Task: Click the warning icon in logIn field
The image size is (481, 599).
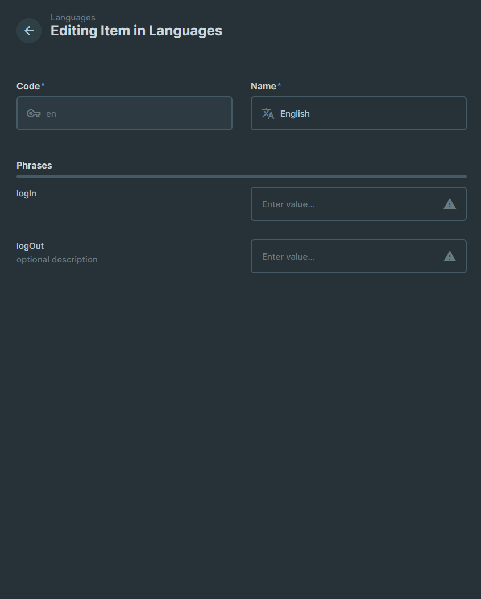Action: click(450, 204)
